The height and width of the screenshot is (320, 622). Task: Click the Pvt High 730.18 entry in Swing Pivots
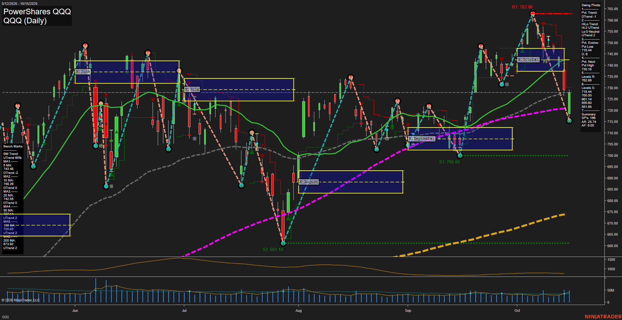[588, 67]
